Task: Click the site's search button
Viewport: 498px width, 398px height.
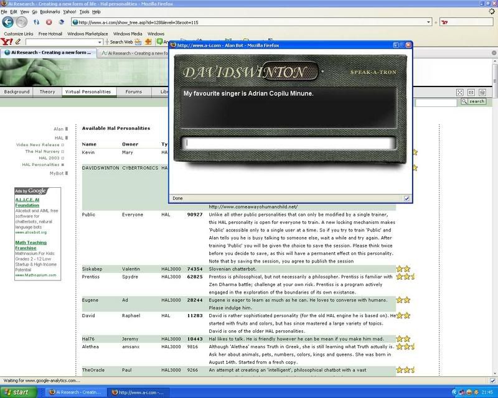Action: tap(477, 101)
